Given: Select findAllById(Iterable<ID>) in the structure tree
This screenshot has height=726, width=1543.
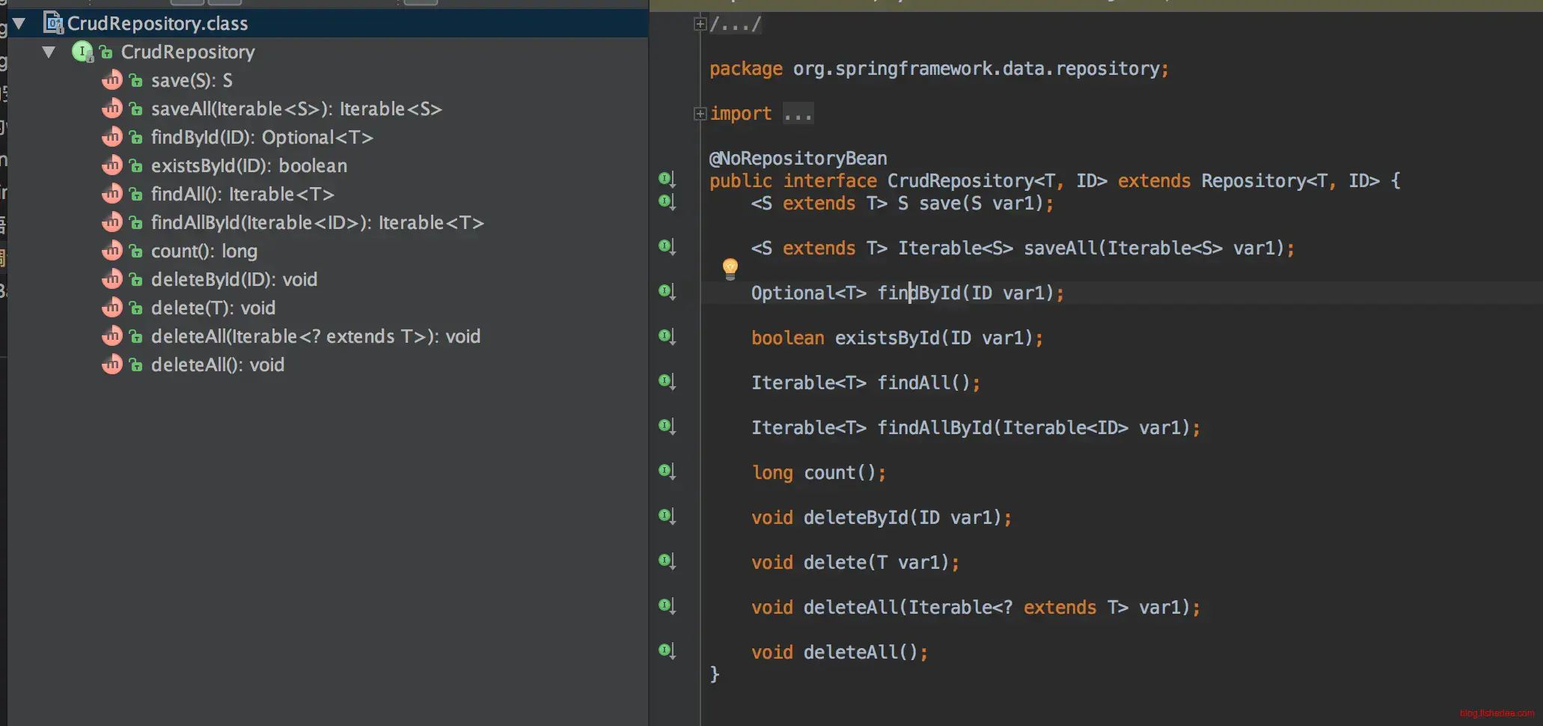Looking at the screenshot, I should (x=317, y=222).
